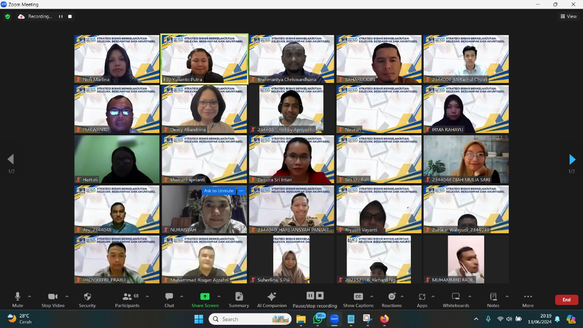Open the Apps panel
Screen dimensions: 583x328
tap(422, 299)
